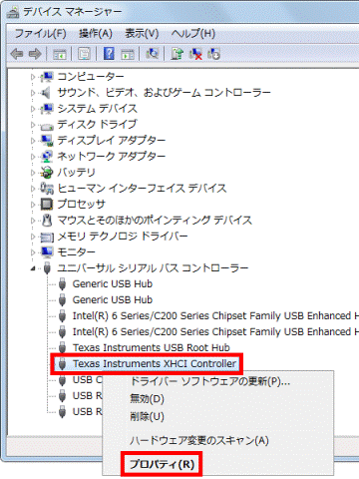Open the ヘルプ(H) menu

193,33
